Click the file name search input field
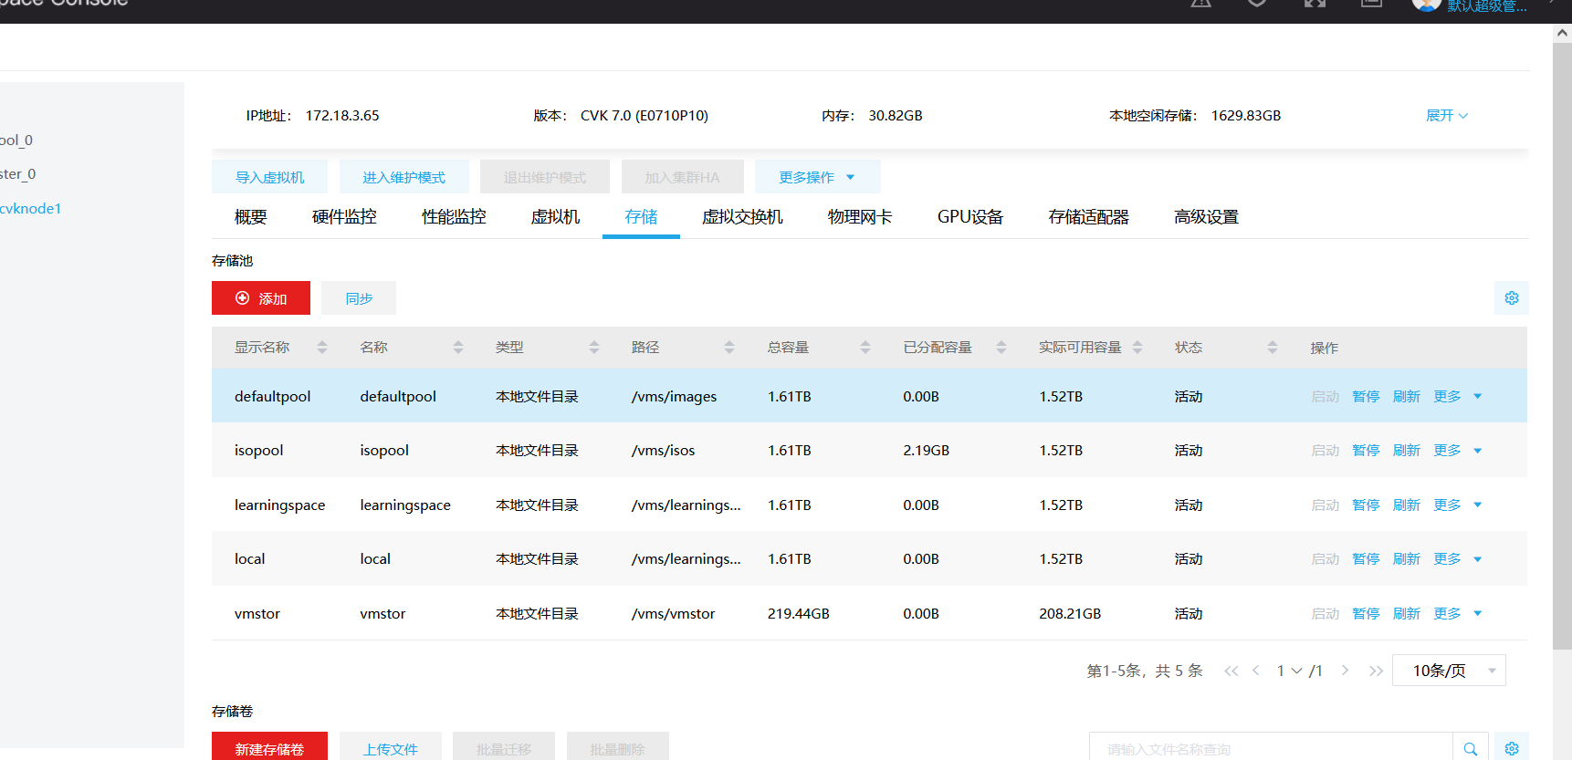 tap(1269, 748)
